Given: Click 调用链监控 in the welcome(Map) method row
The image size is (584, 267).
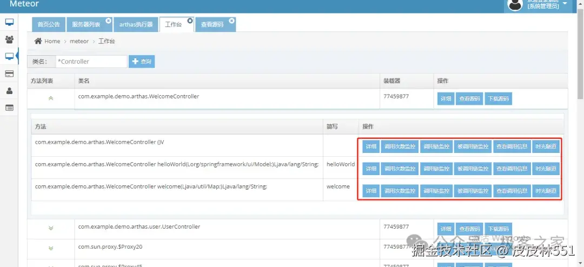Looking at the screenshot, I should (436, 191).
